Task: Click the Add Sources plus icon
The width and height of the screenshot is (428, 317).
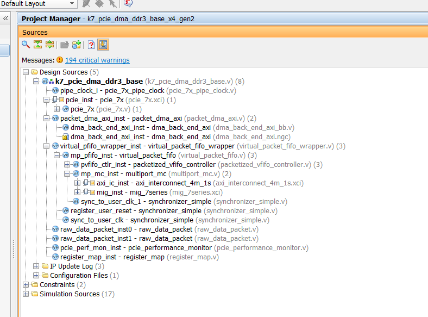Action: 76,45
